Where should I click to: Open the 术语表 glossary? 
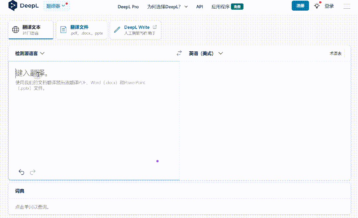[x=335, y=53]
